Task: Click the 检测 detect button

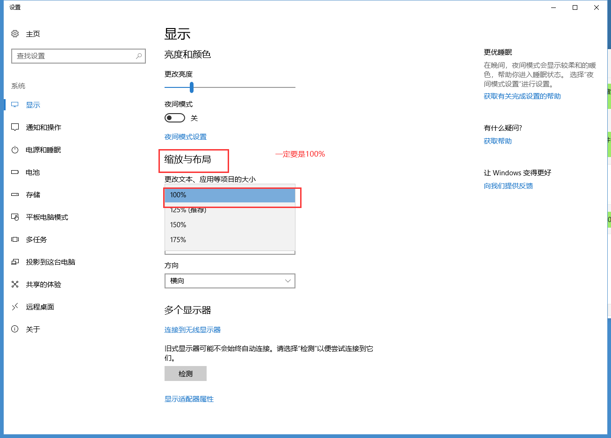Action: pyautogui.click(x=186, y=373)
